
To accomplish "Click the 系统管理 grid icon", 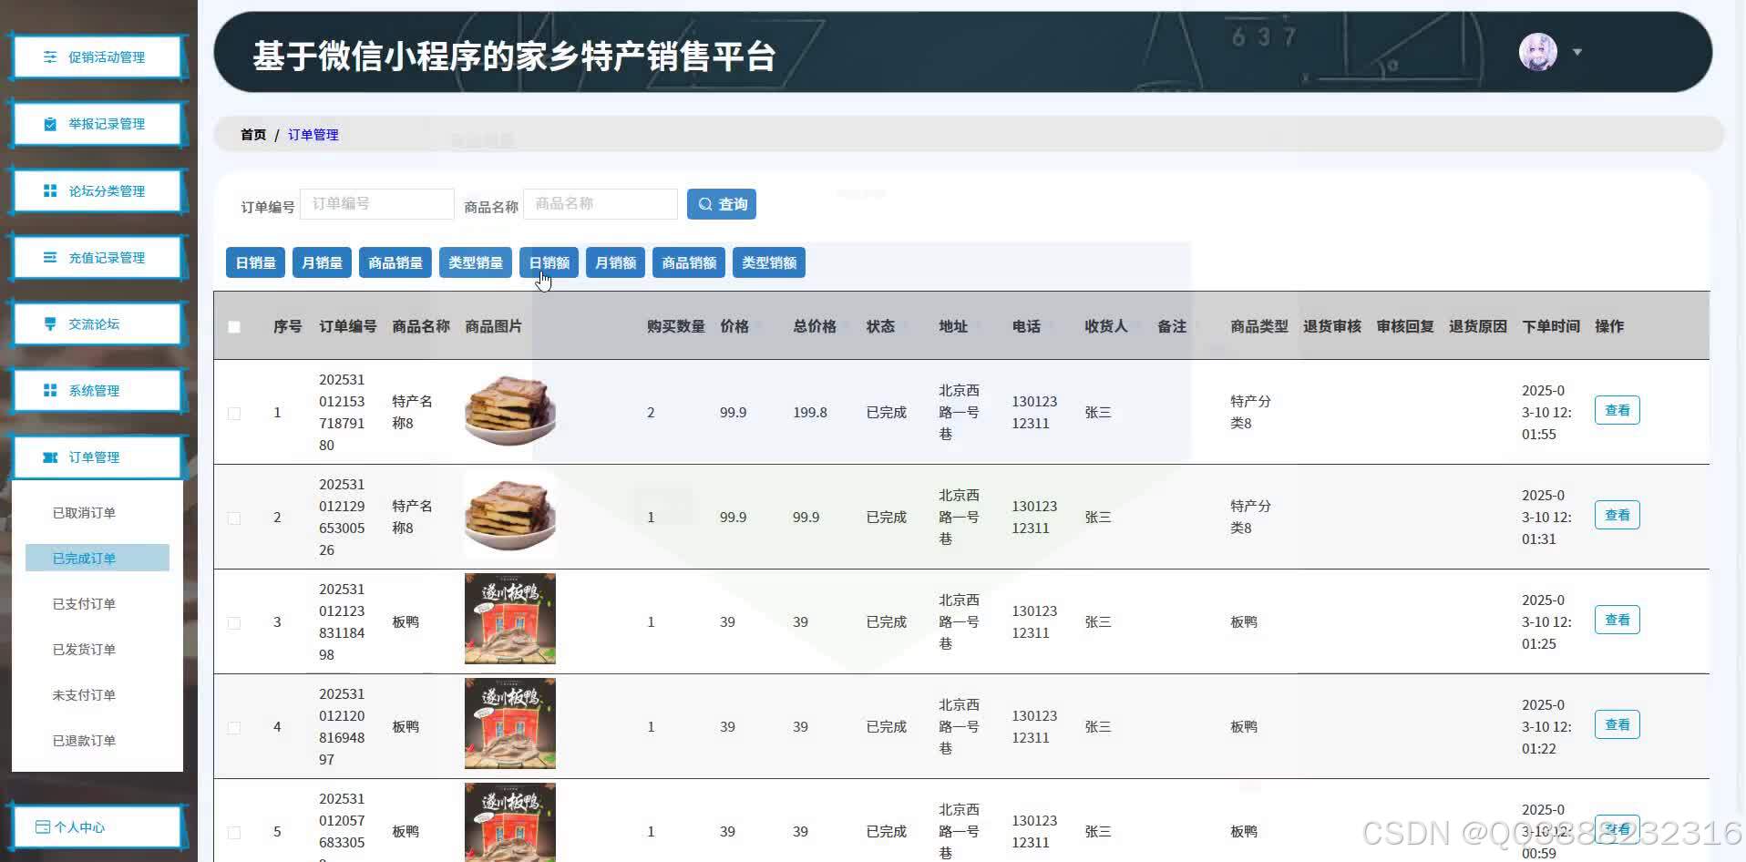I will (50, 390).
